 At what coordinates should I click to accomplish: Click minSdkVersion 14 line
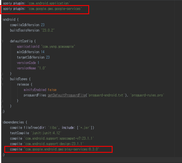point(31,52)
